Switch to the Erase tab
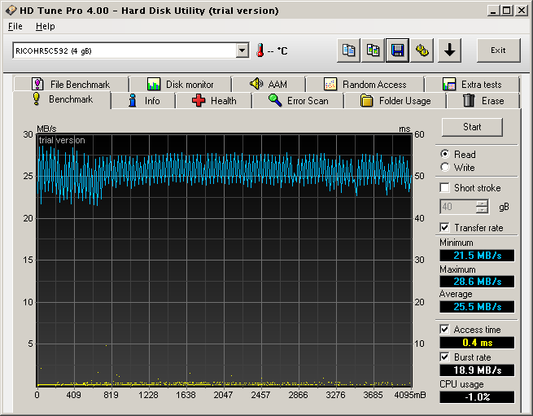 pos(483,101)
